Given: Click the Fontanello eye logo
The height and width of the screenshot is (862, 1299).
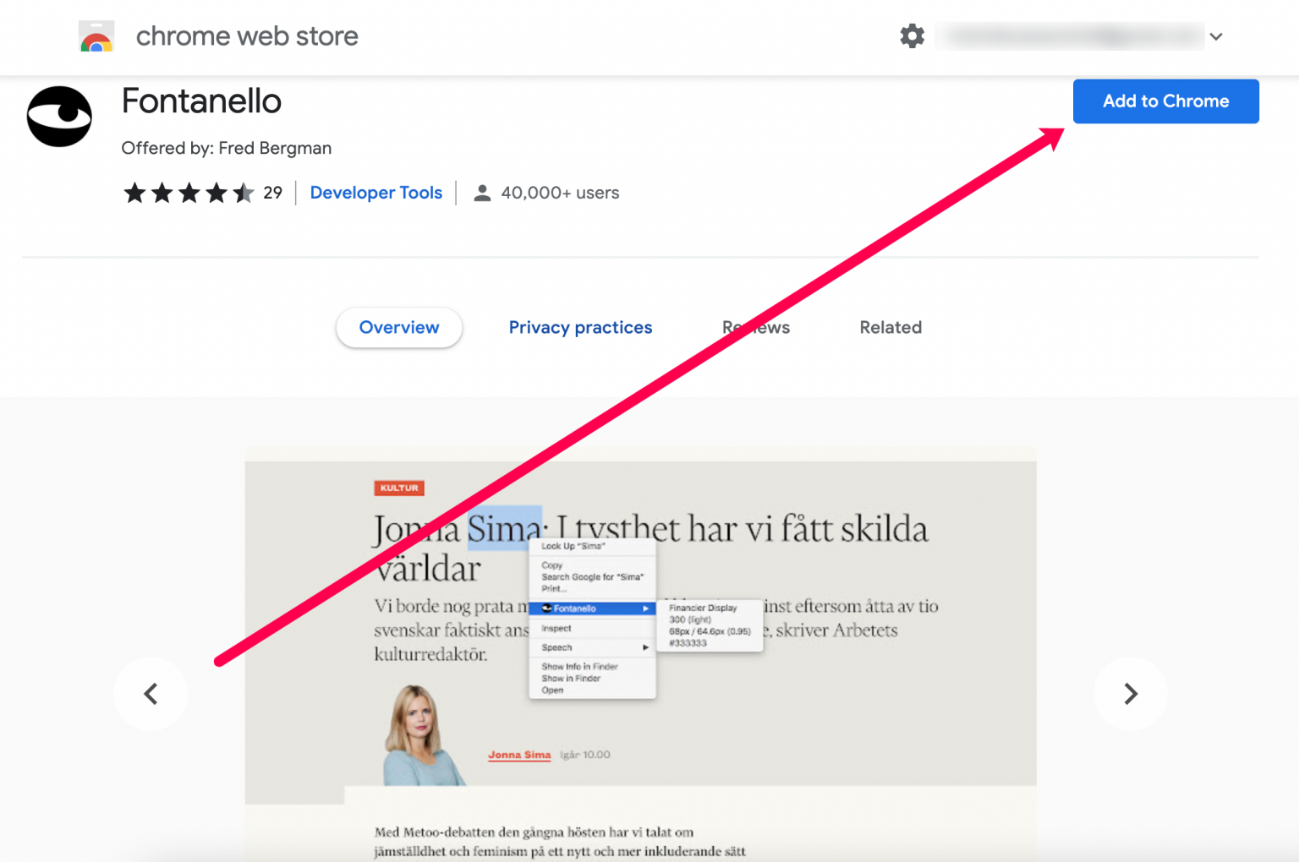Looking at the screenshot, I should (58, 117).
